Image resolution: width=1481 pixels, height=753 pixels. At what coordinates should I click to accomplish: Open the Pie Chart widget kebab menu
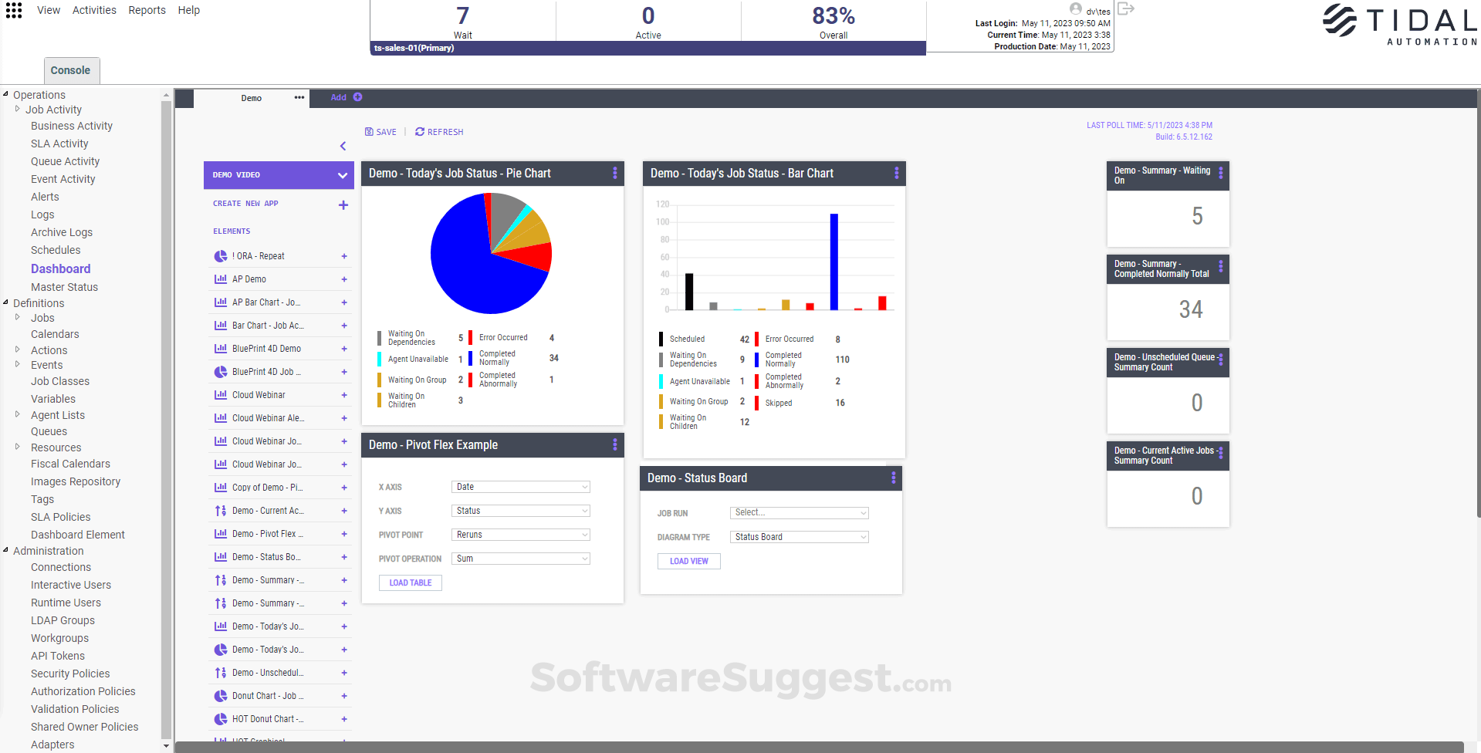coord(614,173)
